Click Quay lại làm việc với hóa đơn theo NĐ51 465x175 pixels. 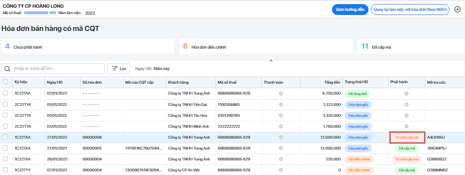click(410, 10)
